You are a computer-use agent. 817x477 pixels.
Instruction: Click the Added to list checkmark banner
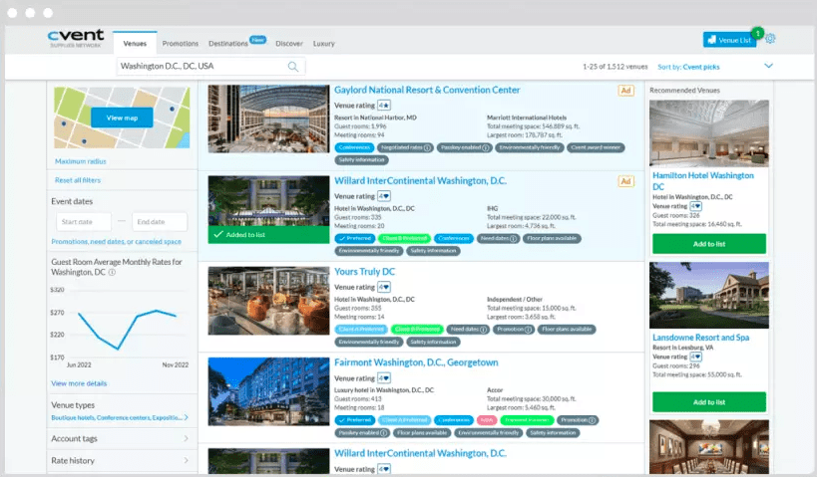point(268,235)
